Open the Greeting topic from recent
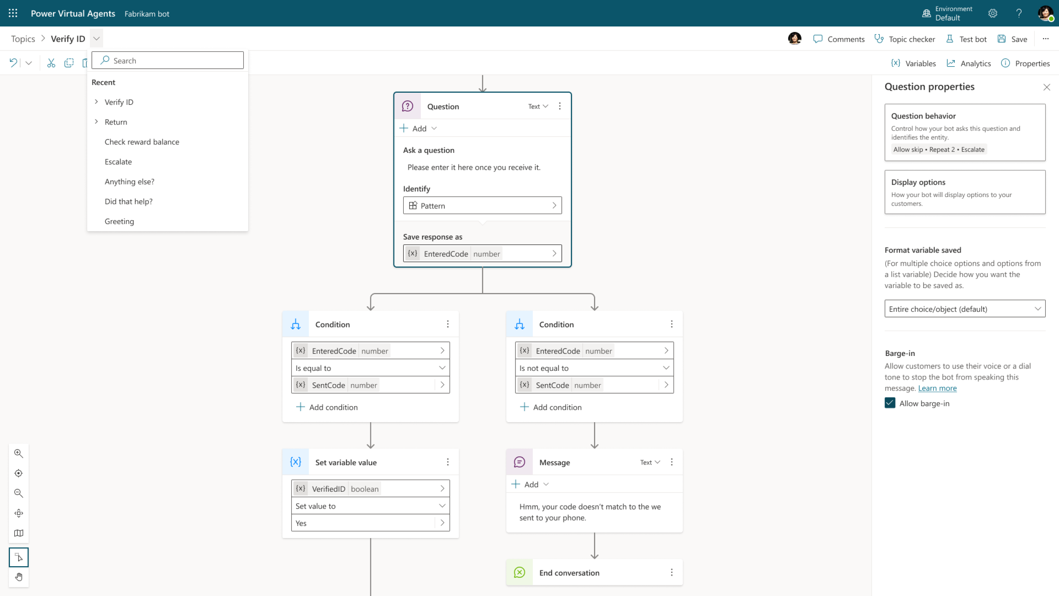The width and height of the screenshot is (1059, 596). 119,221
